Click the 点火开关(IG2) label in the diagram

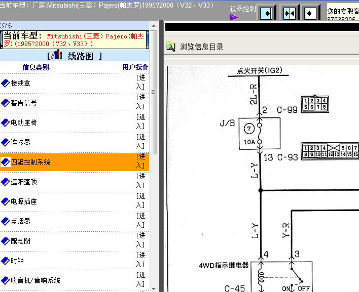(x=260, y=70)
